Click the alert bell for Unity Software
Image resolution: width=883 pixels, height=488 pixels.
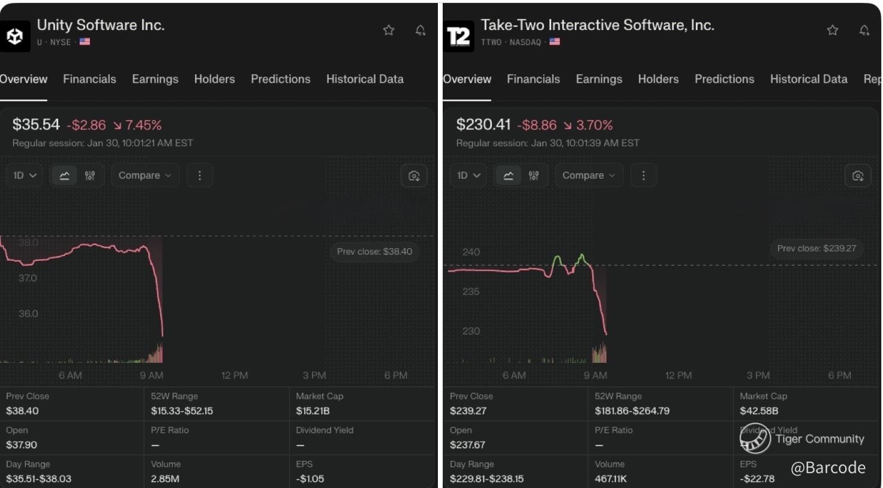(421, 30)
